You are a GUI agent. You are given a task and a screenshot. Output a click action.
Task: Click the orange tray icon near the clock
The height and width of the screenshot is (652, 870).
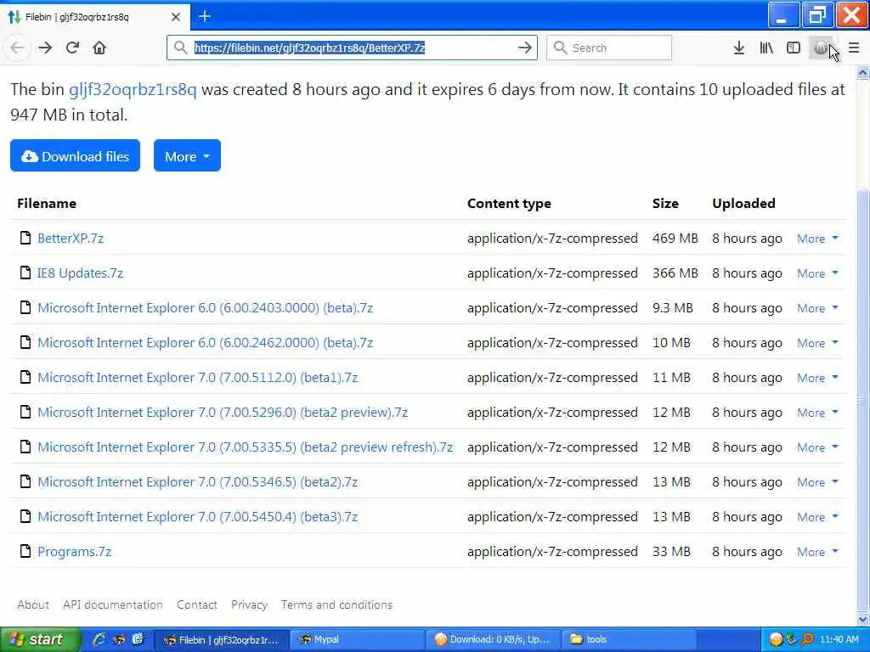pos(776,639)
